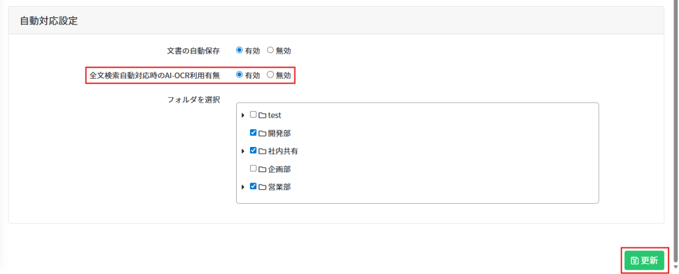Expand the 社内共有 folder node
This screenshot has width=679, height=274.
(x=243, y=151)
